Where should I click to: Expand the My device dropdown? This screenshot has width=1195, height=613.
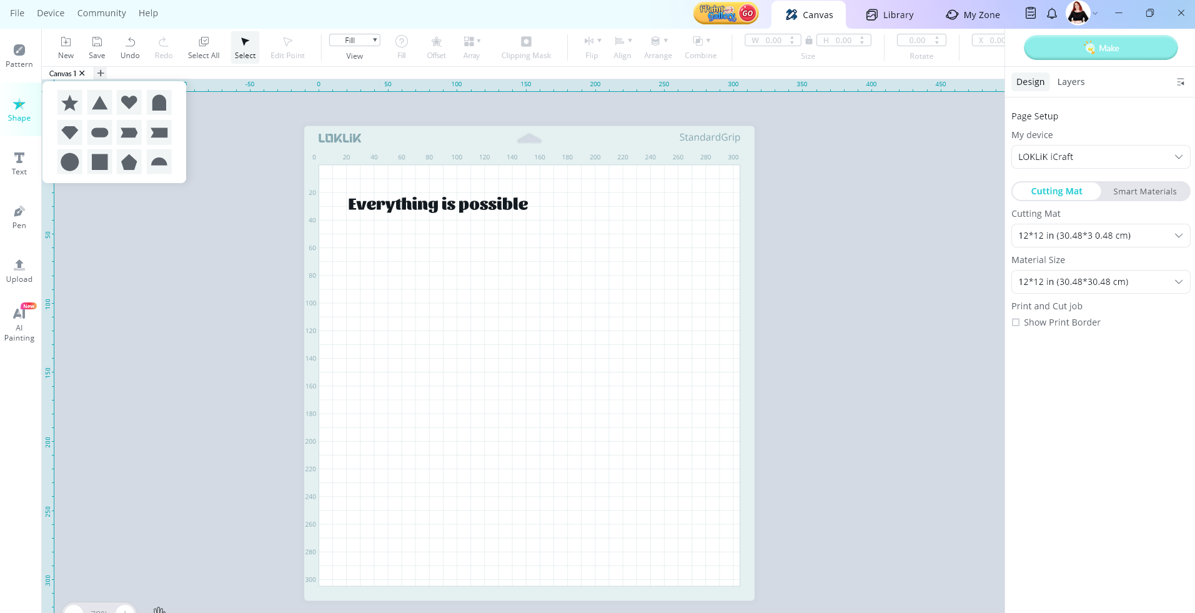[x=1100, y=157]
